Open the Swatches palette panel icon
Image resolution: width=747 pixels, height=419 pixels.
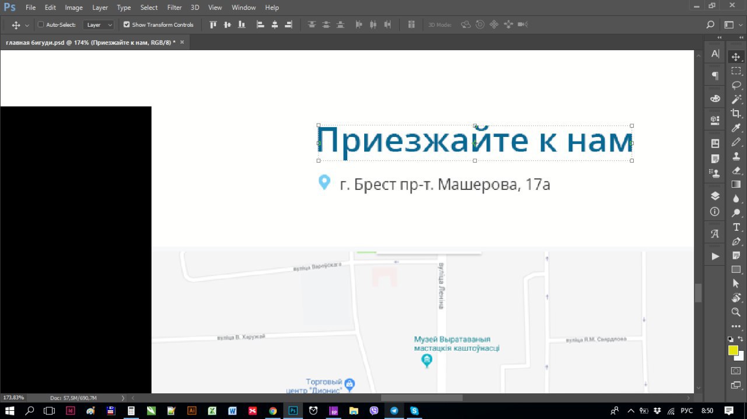(x=715, y=98)
